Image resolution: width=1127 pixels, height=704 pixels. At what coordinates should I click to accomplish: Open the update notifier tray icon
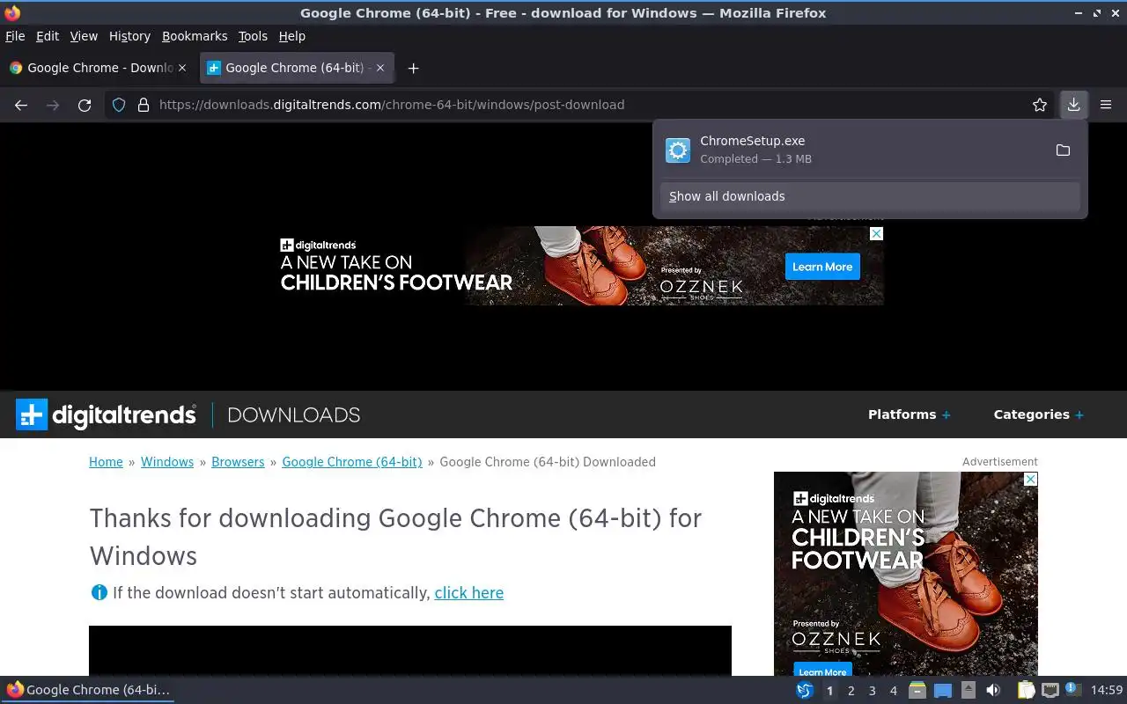pos(1072,689)
